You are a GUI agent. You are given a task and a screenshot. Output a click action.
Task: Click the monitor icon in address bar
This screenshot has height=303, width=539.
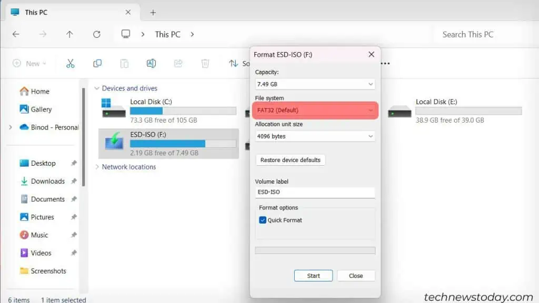tap(126, 34)
